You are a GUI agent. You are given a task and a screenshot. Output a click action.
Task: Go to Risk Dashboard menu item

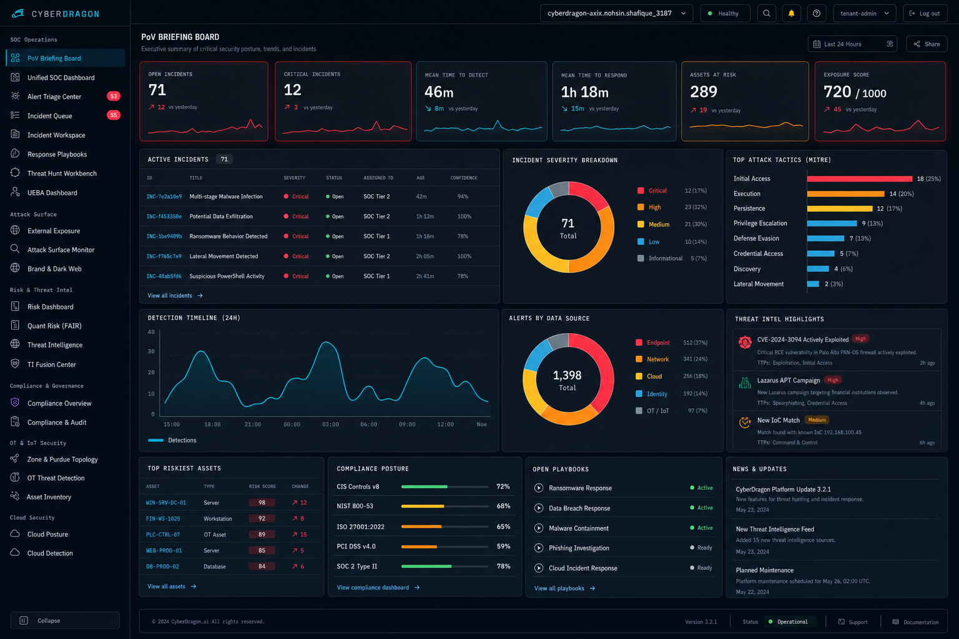point(66,306)
